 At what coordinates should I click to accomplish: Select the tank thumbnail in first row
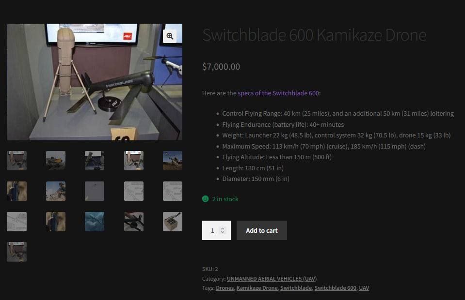pos(56,161)
